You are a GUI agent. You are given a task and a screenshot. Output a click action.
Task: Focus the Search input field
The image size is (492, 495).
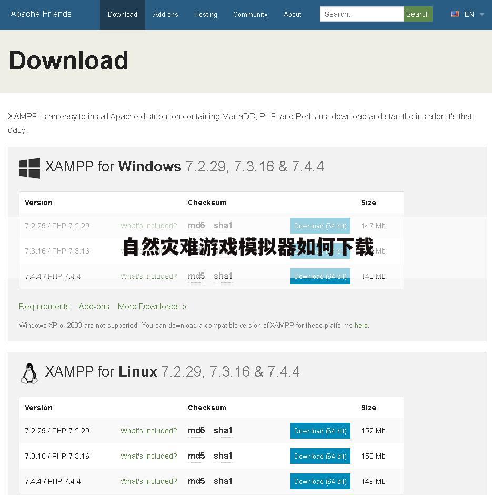click(362, 14)
